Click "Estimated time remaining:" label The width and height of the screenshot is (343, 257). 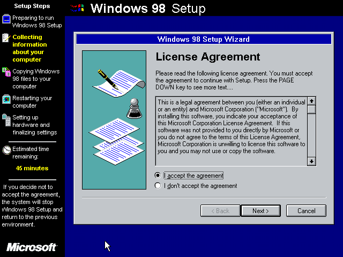click(x=31, y=153)
